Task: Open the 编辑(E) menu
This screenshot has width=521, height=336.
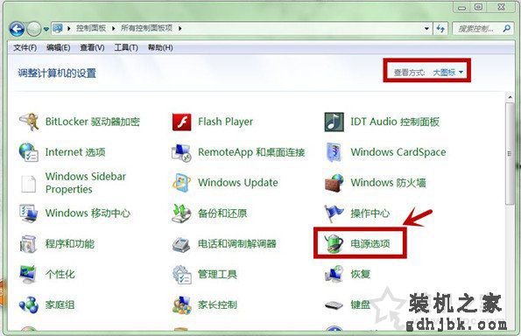Action: pyautogui.click(x=59, y=47)
